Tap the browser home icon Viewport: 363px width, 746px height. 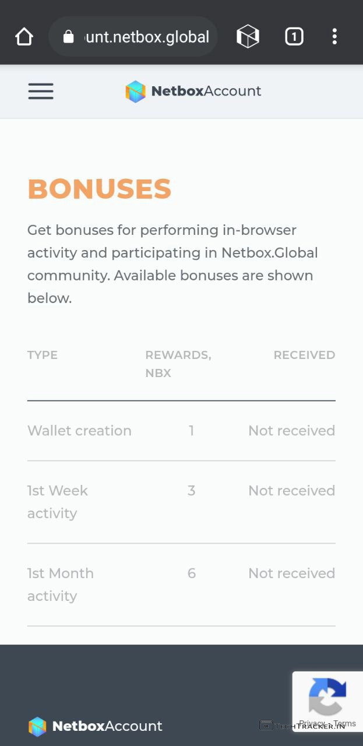pos(24,37)
